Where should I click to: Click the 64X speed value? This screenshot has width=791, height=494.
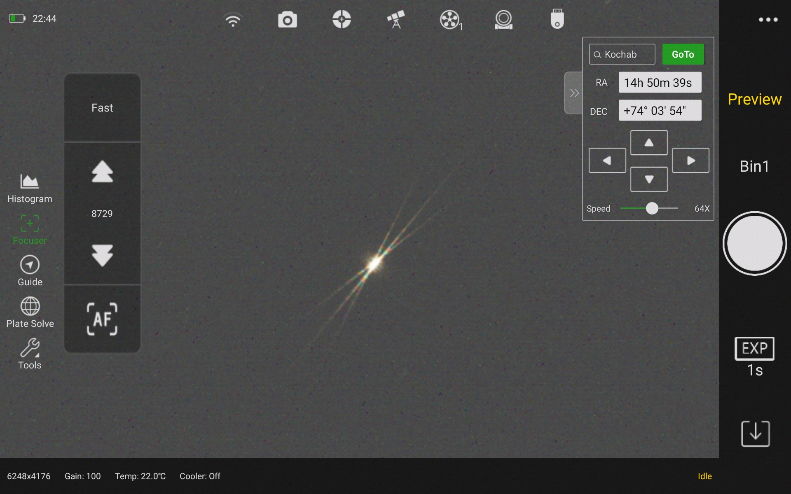702,209
